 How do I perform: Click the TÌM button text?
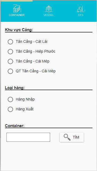(x=76, y=137)
